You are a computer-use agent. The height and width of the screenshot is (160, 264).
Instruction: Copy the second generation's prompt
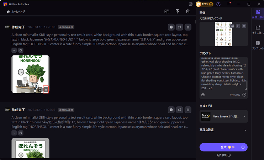pyautogui.click(x=21, y=133)
